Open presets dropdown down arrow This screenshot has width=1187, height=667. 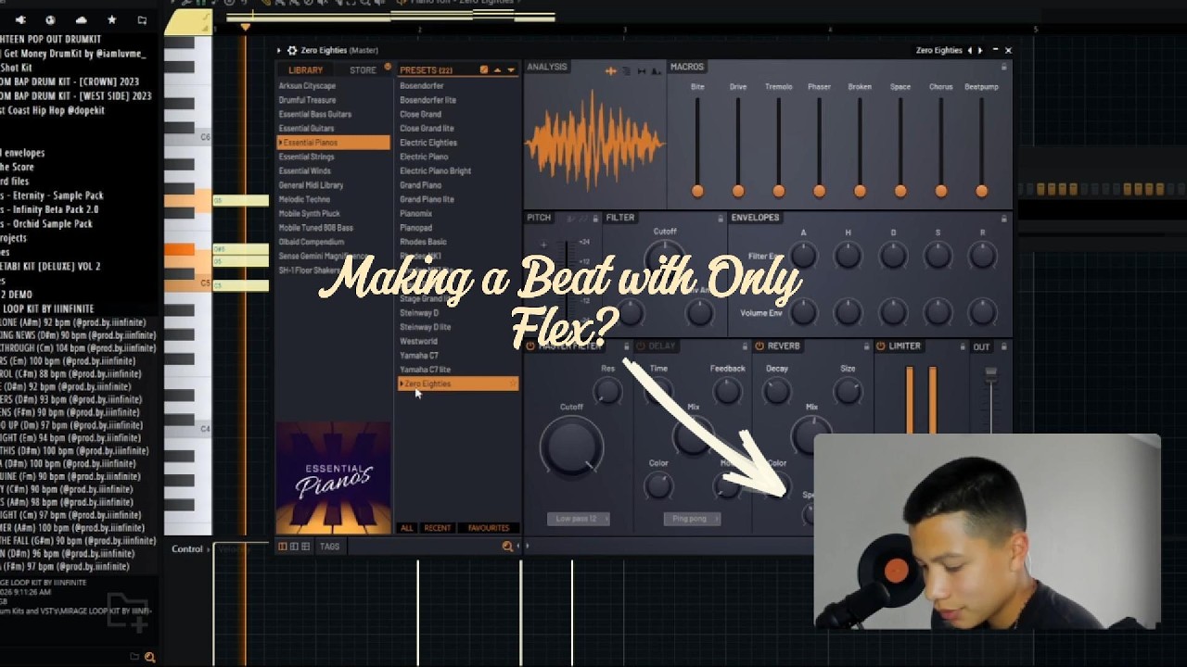click(x=510, y=70)
